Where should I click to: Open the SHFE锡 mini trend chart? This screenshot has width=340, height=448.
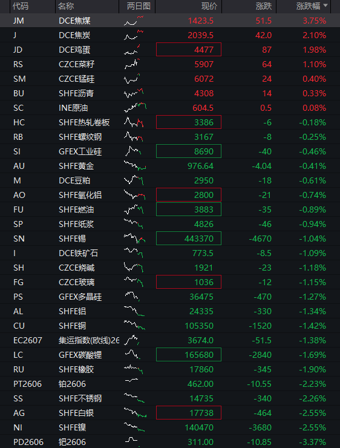click(x=134, y=239)
